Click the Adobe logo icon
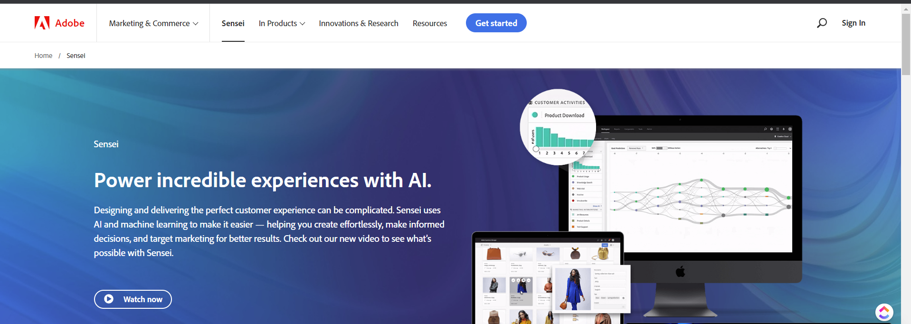 [42, 23]
